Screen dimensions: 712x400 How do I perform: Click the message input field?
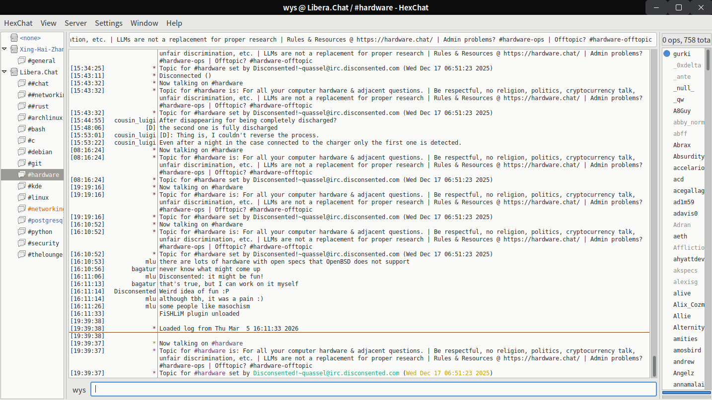[373, 389]
